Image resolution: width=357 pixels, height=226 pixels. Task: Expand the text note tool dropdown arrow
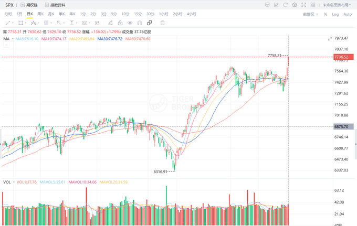coord(90,23)
